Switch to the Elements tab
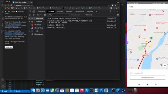 41,11
